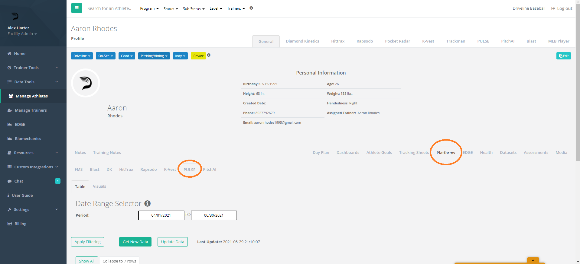Viewport: 580px width, 264px height.
Task: Open Chat from the sidebar
Action: [19, 181]
